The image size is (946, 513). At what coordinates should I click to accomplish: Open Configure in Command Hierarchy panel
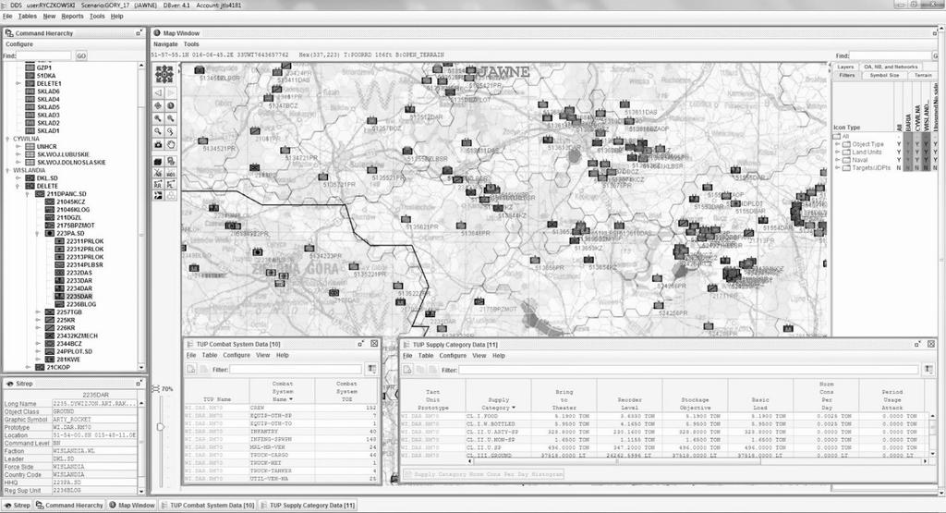pos(19,44)
